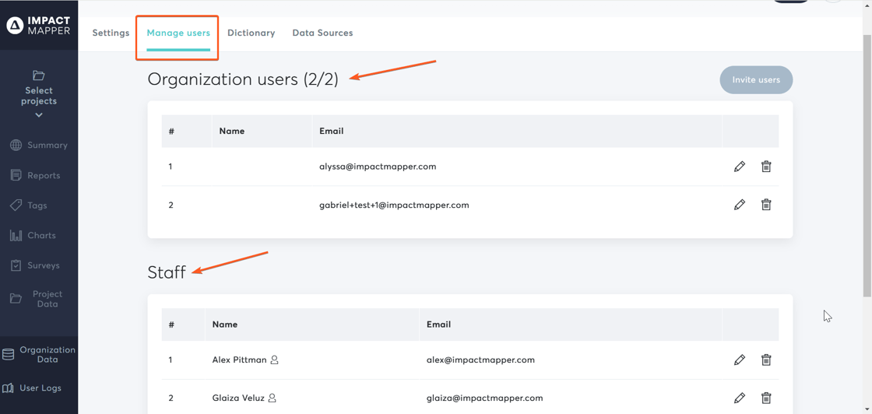The height and width of the screenshot is (414, 872).
Task: Edit user alyssa@impactmapper.com with pencil icon
Action: tap(739, 167)
